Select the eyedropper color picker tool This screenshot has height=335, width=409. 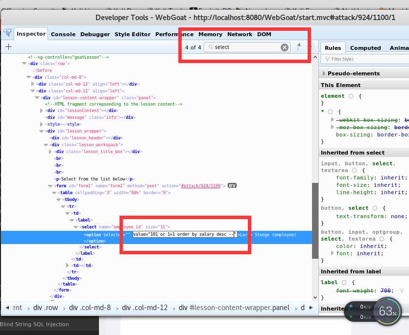(x=299, y=47)
